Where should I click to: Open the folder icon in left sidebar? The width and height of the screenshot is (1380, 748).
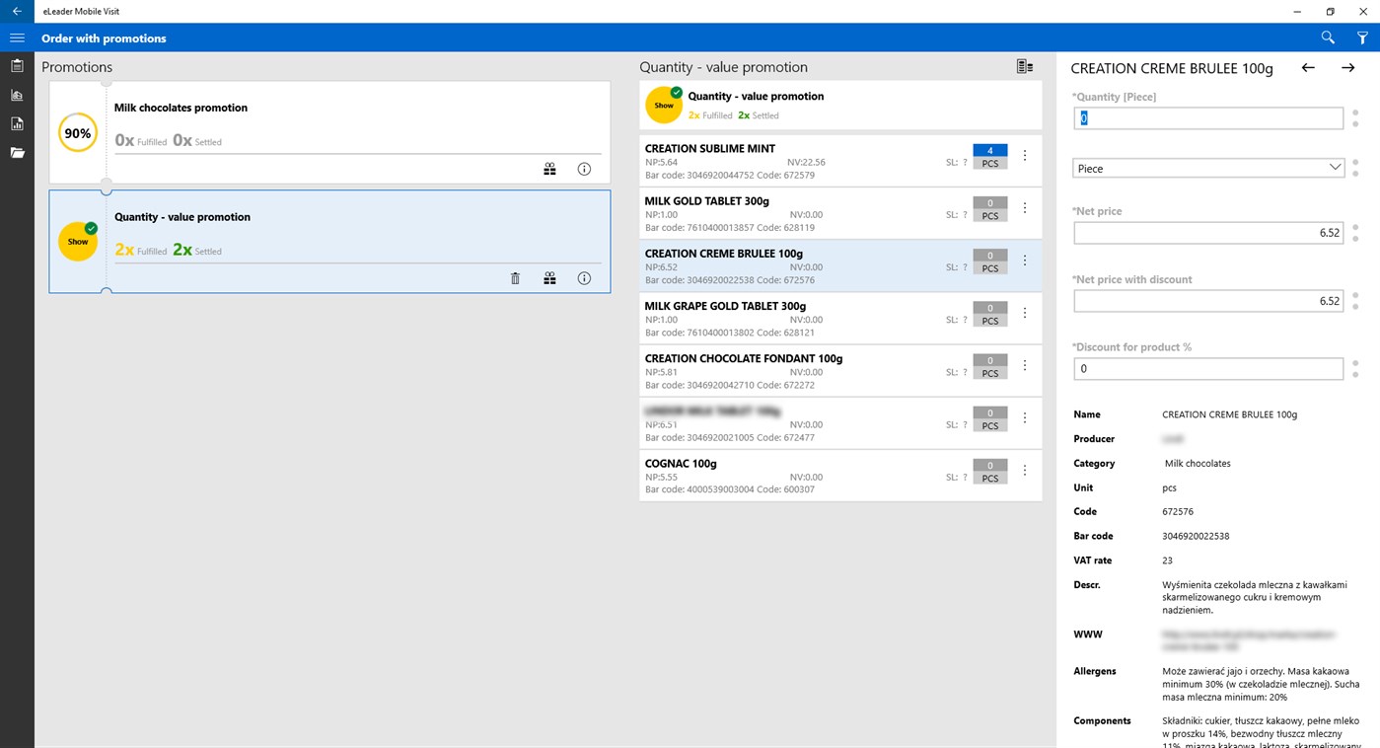point(17,153)
